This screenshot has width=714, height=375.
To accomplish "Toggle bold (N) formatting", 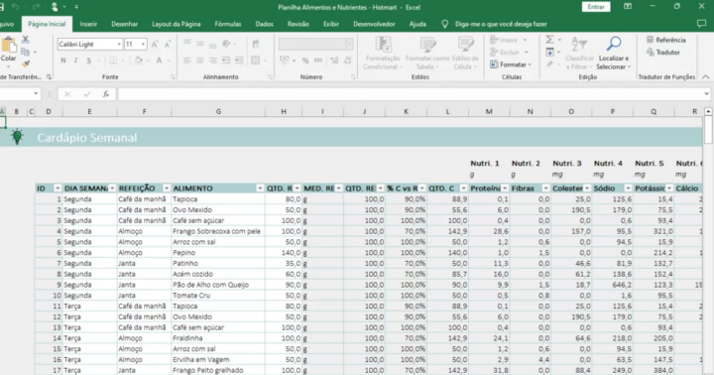I will 63,61.
